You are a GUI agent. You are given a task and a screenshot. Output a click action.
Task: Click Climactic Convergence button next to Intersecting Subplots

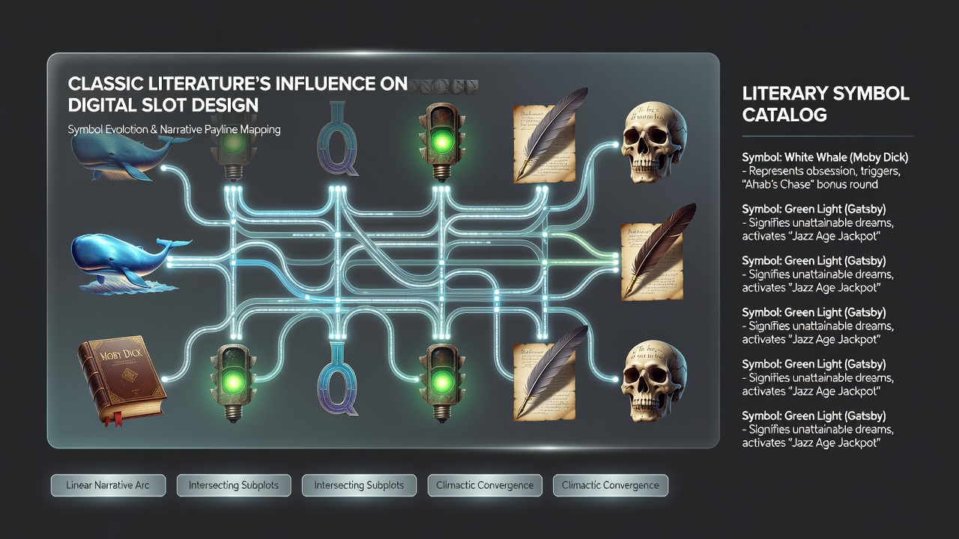485,485
